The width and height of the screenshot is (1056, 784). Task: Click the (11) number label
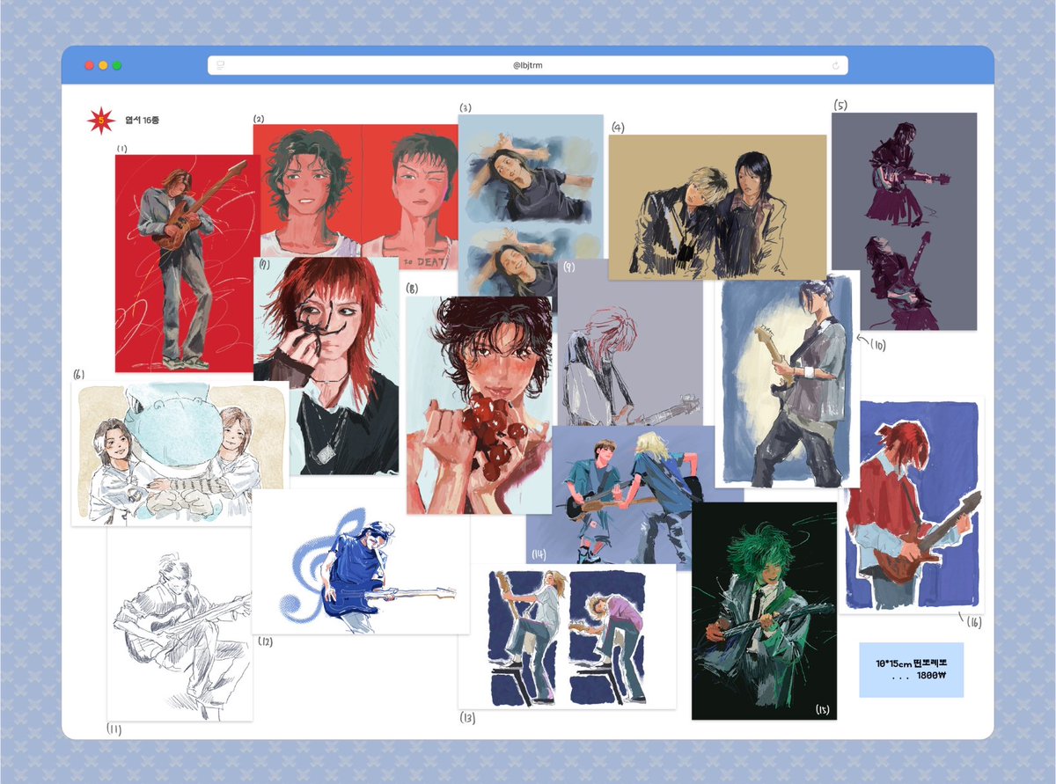(x=114, y=729)
